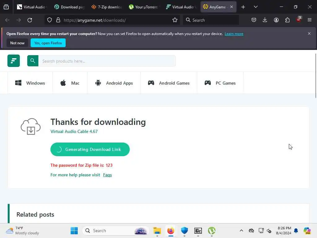Save page to Pocket
This screenshot has width=317, height=238.
(x=254, y=20)
